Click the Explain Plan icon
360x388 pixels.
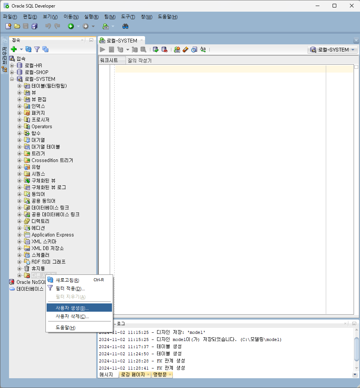[x=120, y=50]
